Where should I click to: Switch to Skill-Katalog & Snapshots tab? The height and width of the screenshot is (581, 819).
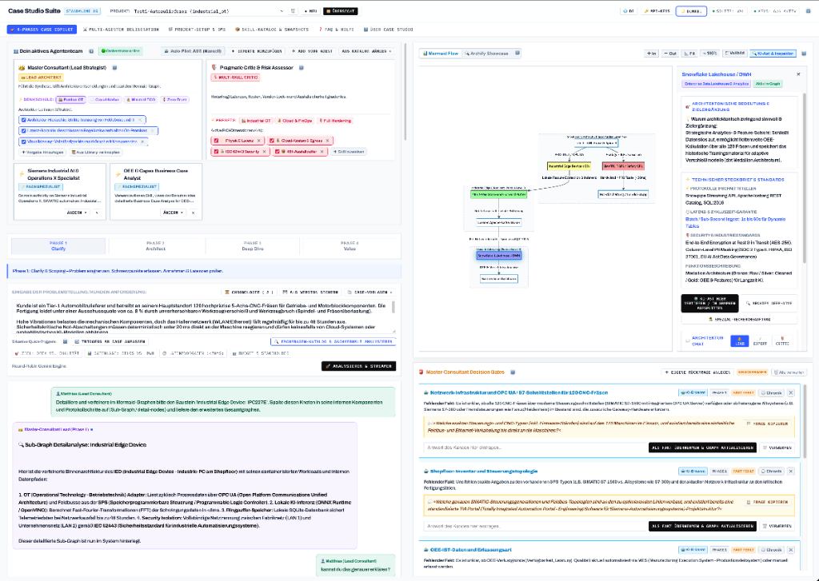tap(272, 30)
